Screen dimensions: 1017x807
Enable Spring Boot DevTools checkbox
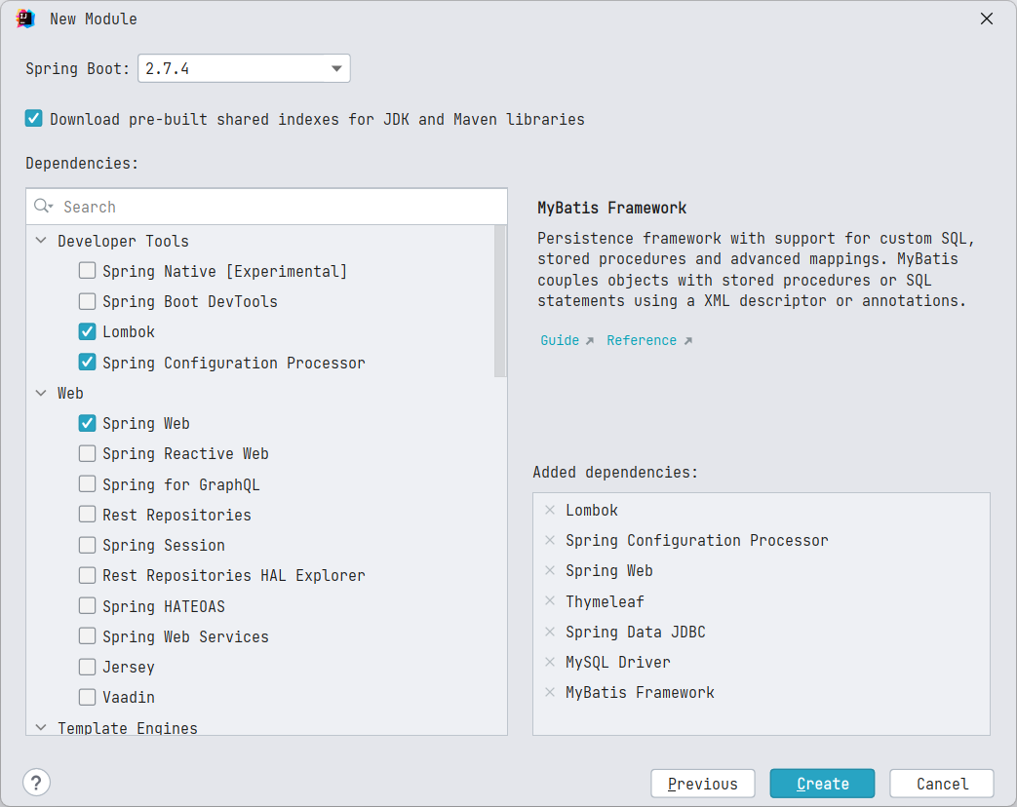click(88, 301)
